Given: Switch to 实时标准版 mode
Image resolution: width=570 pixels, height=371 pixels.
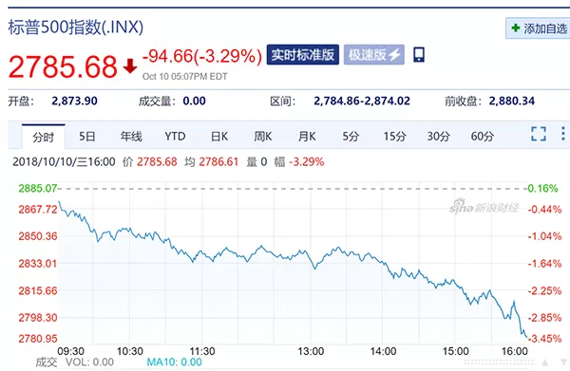Looking at the screenshot, I should pyautogui.click(x=303, y=55).
